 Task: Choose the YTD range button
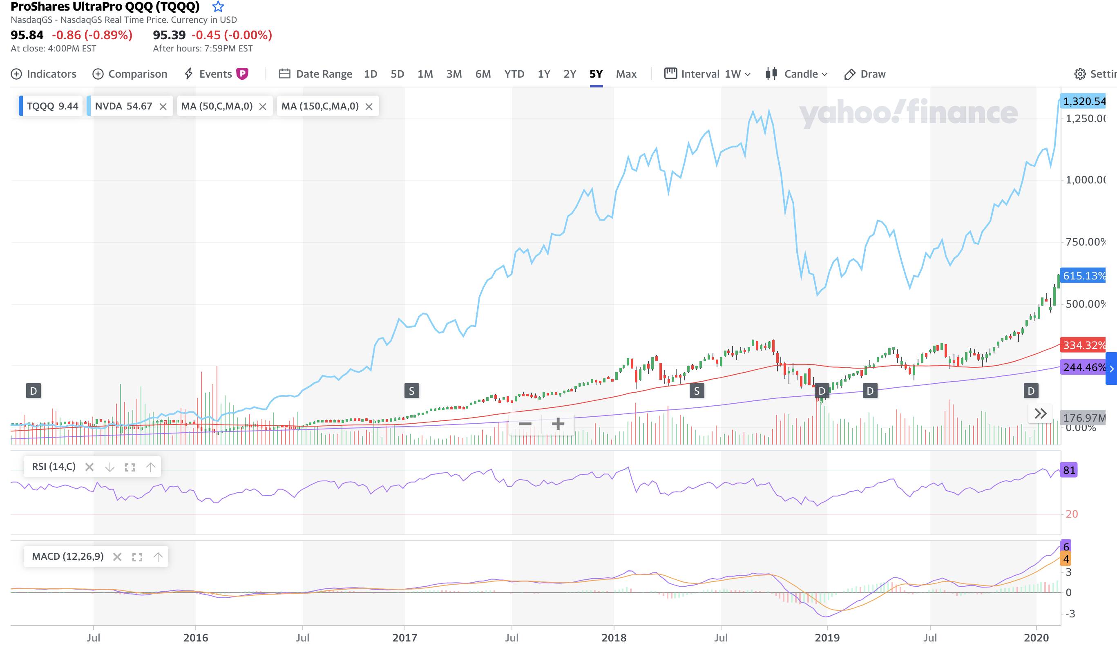(514, 74)
